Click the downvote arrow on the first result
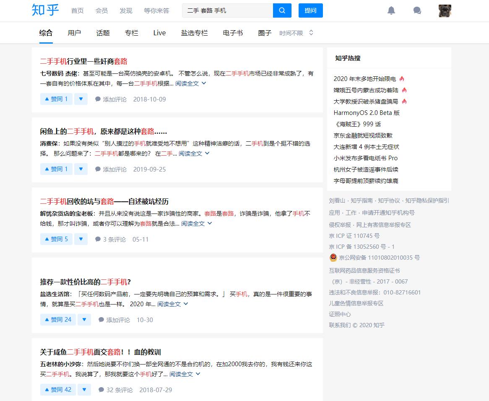The width and height of the screenshot is (489, 401). (81, 99)
